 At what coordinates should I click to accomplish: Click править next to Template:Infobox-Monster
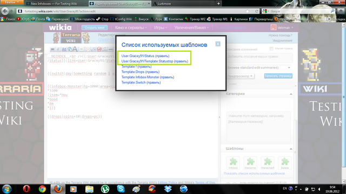tap(167, 77)
